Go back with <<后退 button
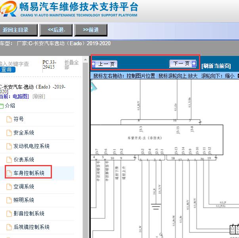Image resolution: width=239 pixels, height=238 pixels. (56, 30)
